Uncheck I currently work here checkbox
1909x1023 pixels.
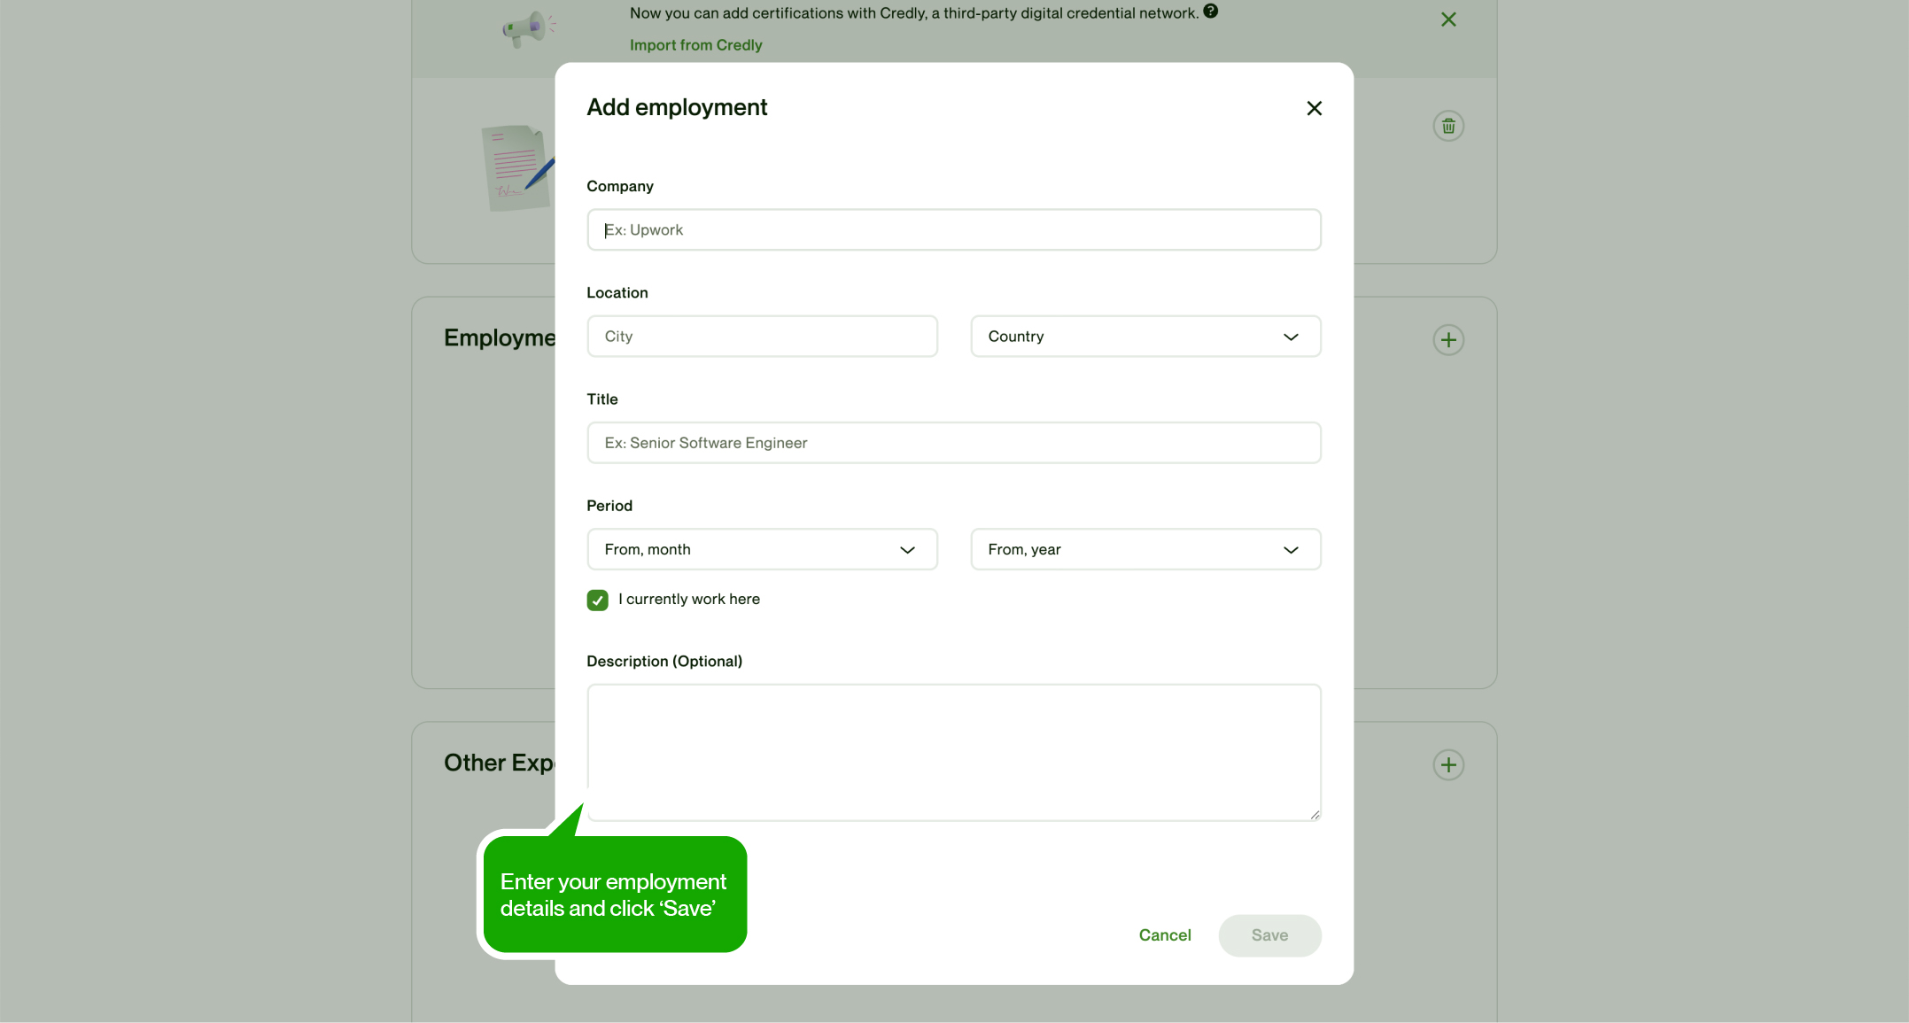(x=597, y=601)
